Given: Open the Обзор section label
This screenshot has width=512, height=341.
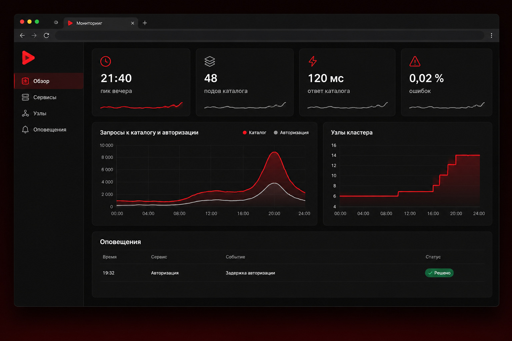Looking at the screenshot, I should point(41,81).
